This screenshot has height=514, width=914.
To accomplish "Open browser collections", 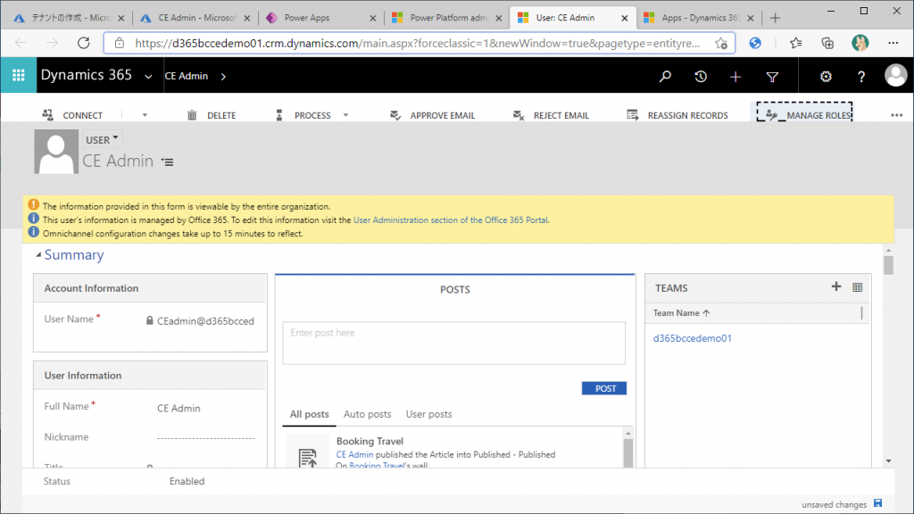I will 827,43.
